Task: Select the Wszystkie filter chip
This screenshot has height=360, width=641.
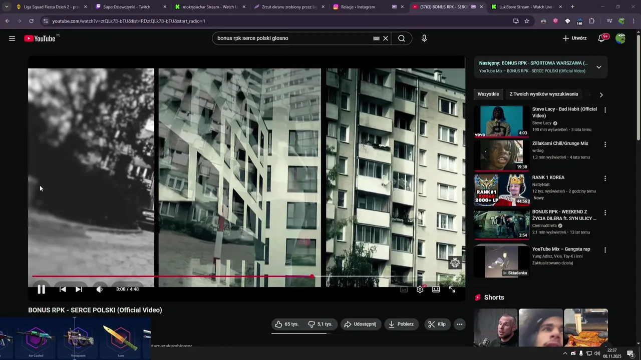Action: pyautogui.click(x=488, y=94)
